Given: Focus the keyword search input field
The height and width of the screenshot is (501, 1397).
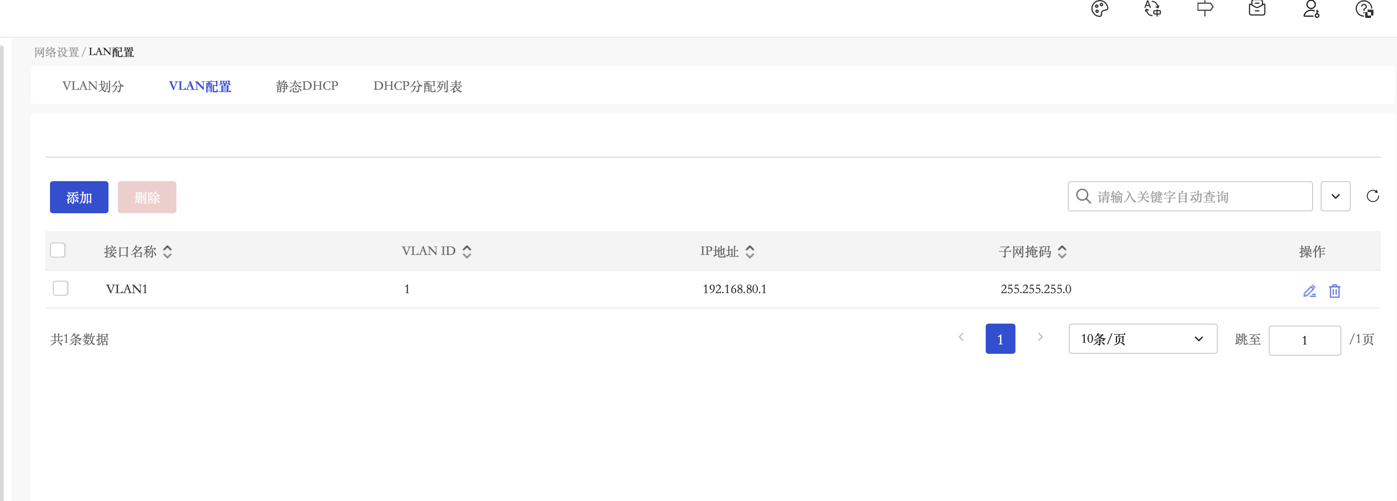Looking at the screenshot, I should [1198, 196].
